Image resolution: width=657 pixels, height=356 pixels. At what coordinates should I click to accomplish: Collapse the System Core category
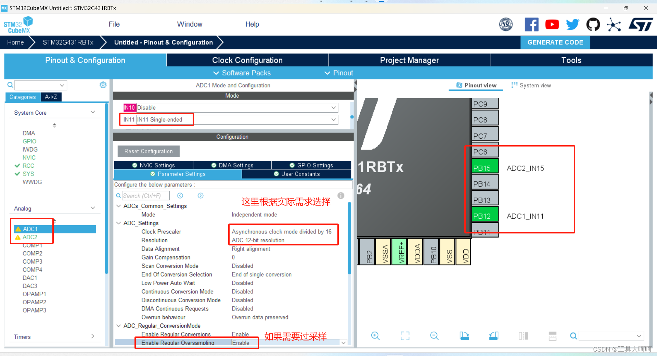tap(93, 112)
